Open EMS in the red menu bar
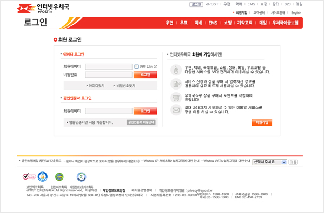 pos(213,23)
